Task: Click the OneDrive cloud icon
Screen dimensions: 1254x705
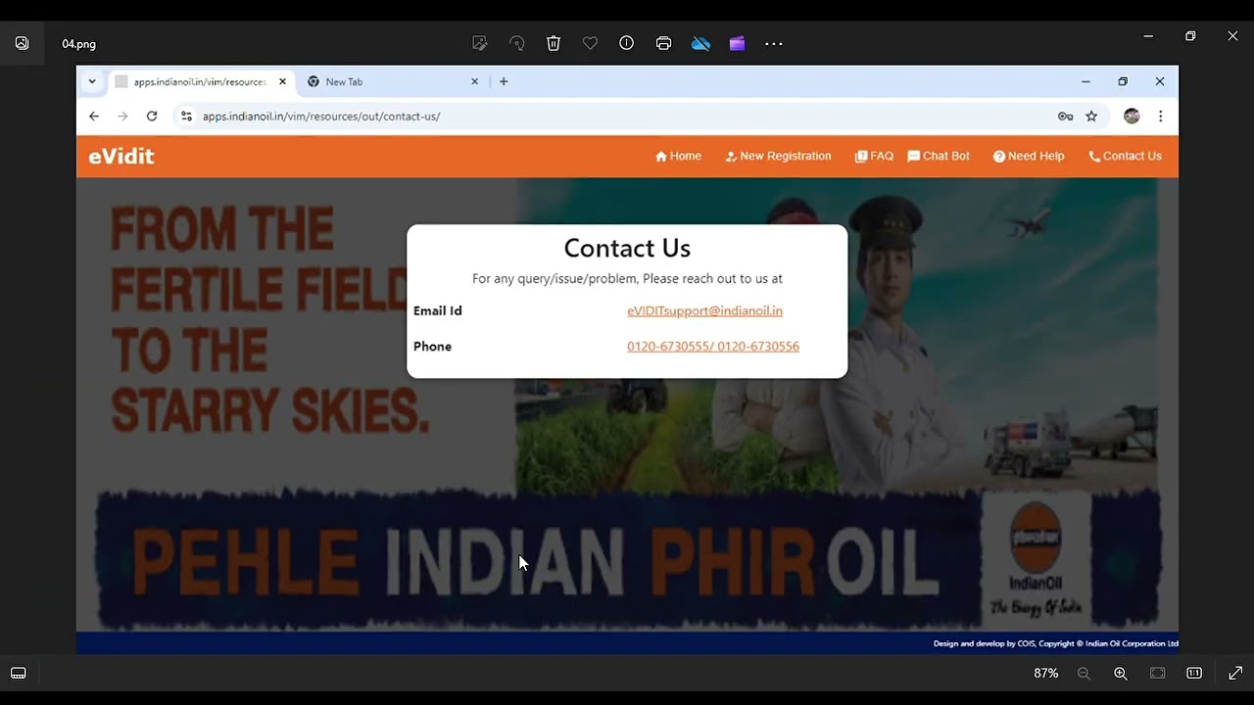Action: (x=700, y=43)
